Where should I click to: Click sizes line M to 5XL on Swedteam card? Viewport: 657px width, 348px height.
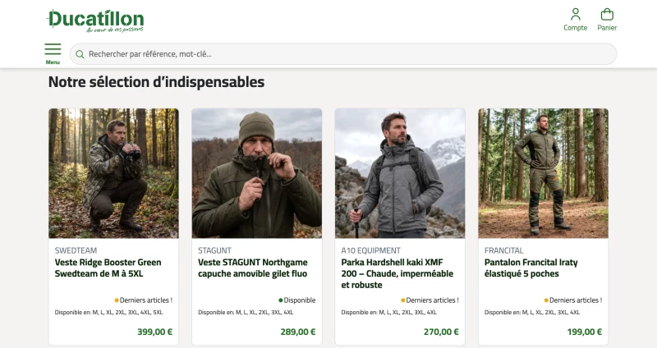(108, 313)
